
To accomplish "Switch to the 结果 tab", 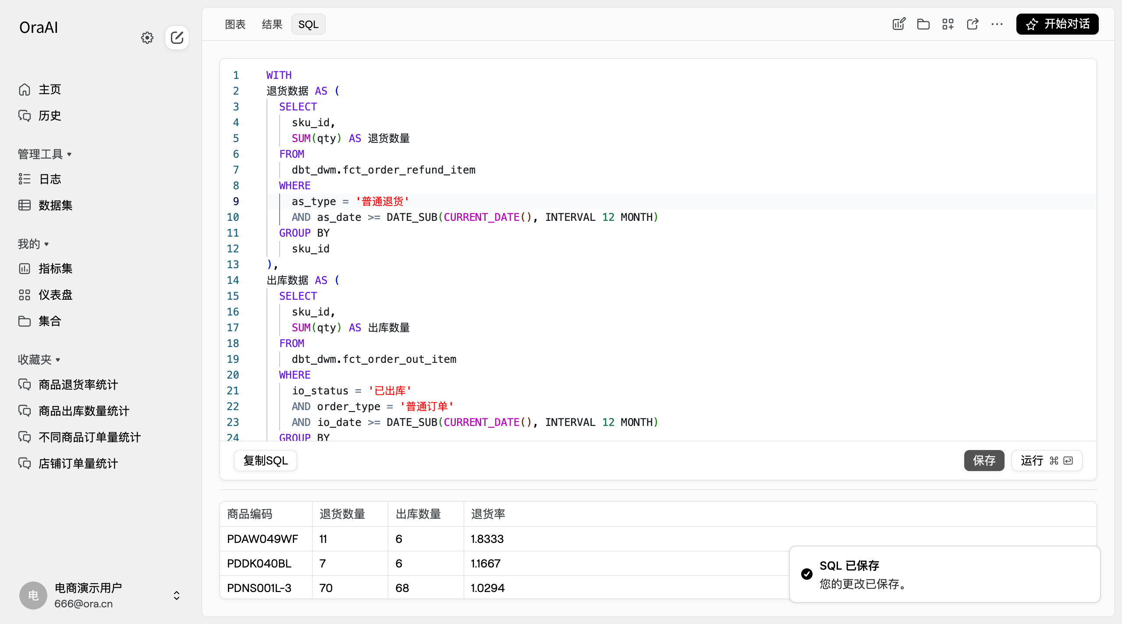I will (x=272, y=24).
